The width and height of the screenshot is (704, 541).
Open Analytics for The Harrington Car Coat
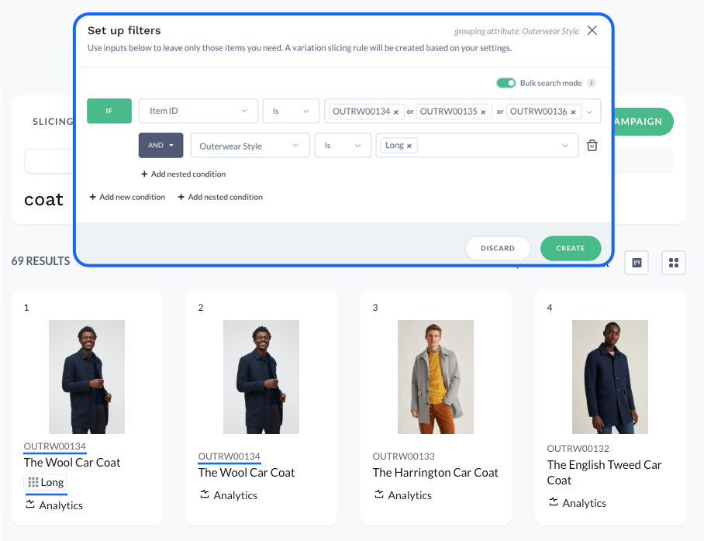coord(403,495)
